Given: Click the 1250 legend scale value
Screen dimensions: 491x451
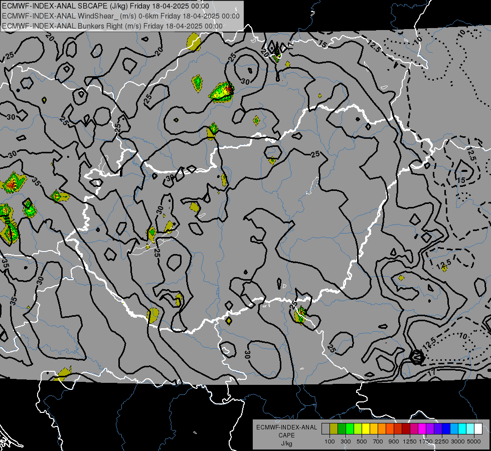Looking at the screenshot, I should click(410, 441).
